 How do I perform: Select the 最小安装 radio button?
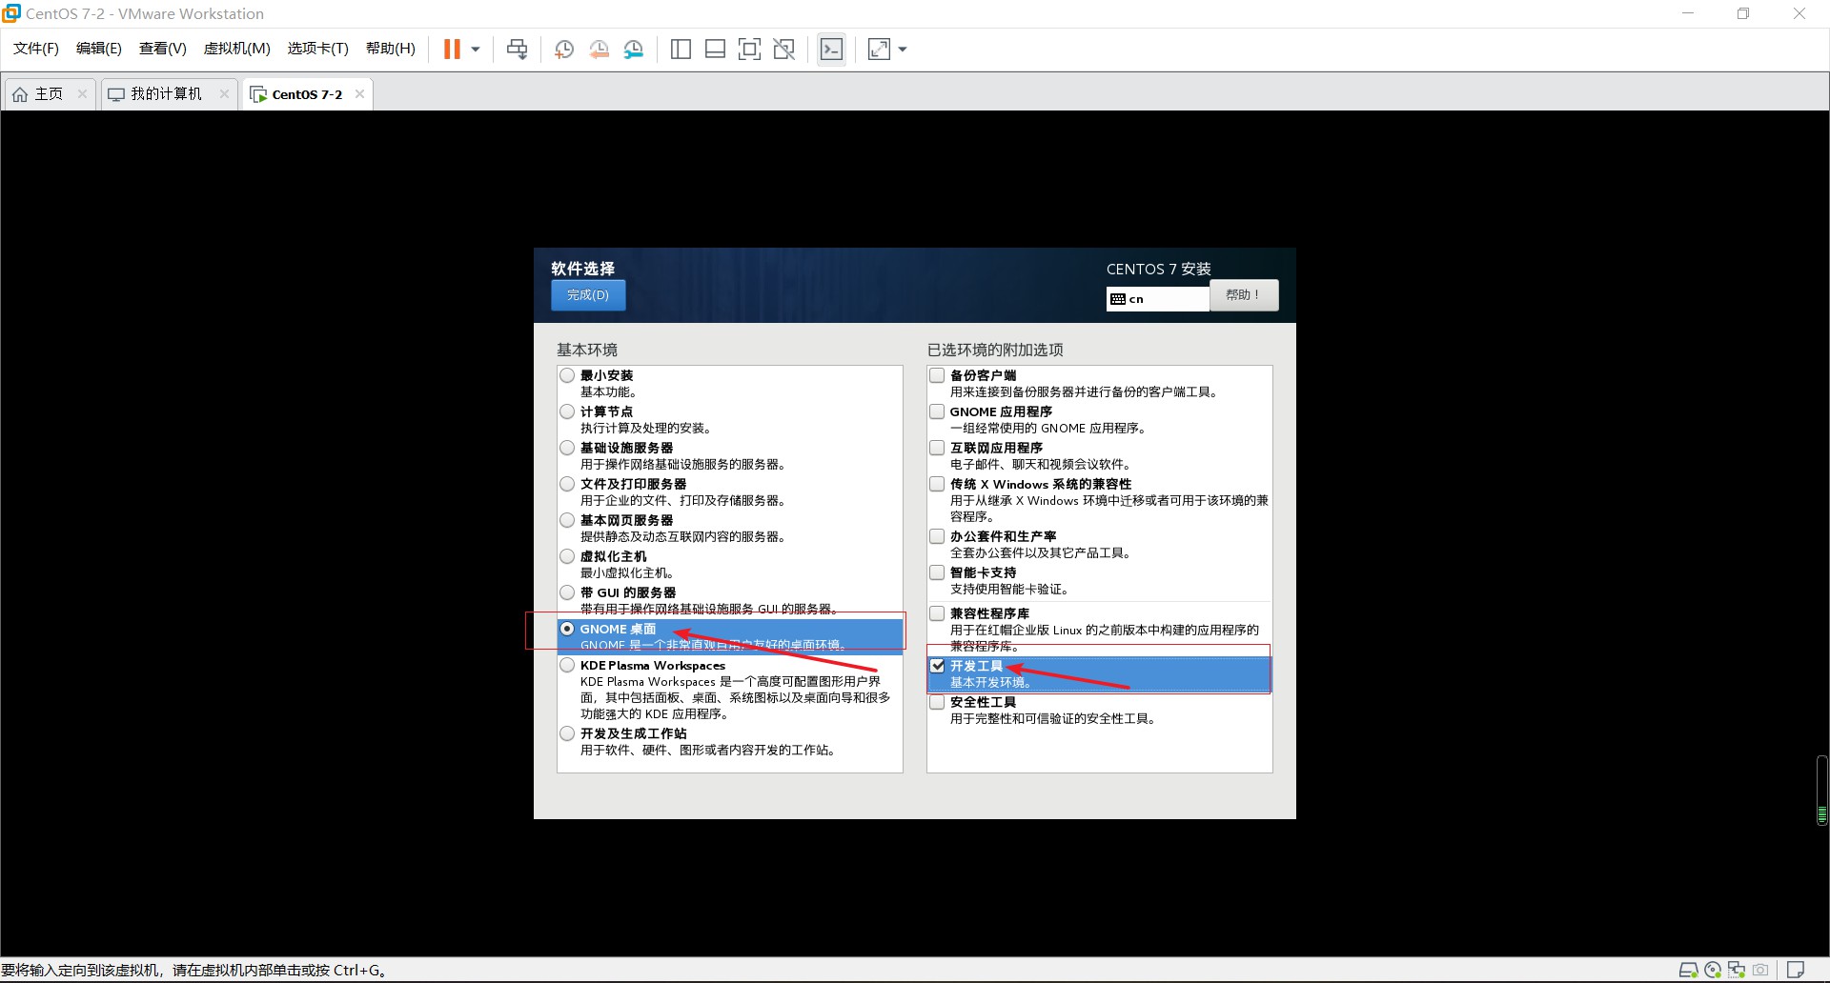[567, 375]
